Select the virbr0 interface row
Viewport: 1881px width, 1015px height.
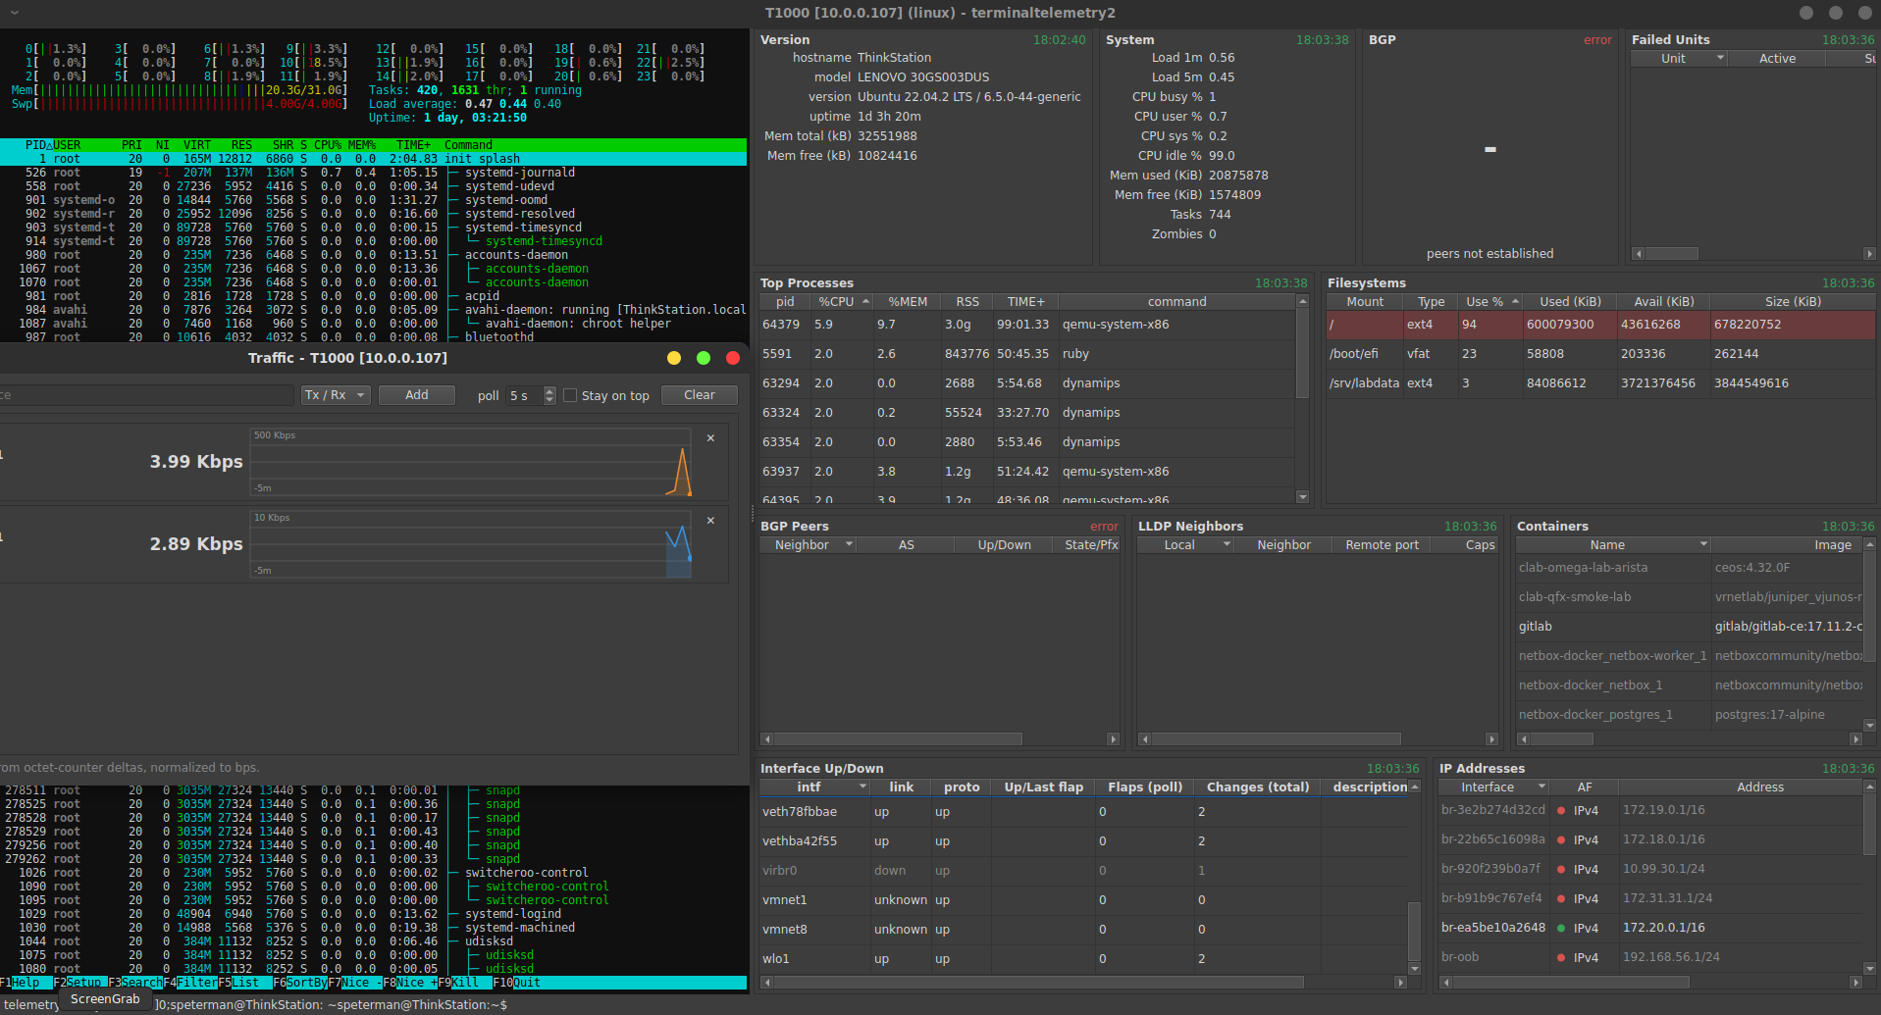(x=1083, y=871)
